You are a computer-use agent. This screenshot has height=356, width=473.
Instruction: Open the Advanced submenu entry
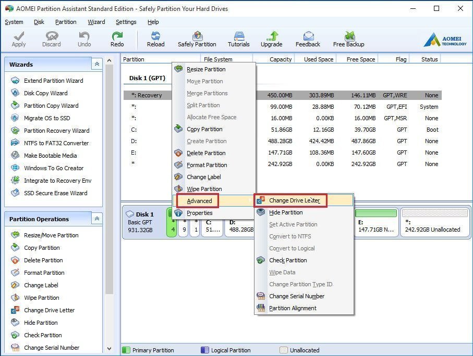[214, 201]
